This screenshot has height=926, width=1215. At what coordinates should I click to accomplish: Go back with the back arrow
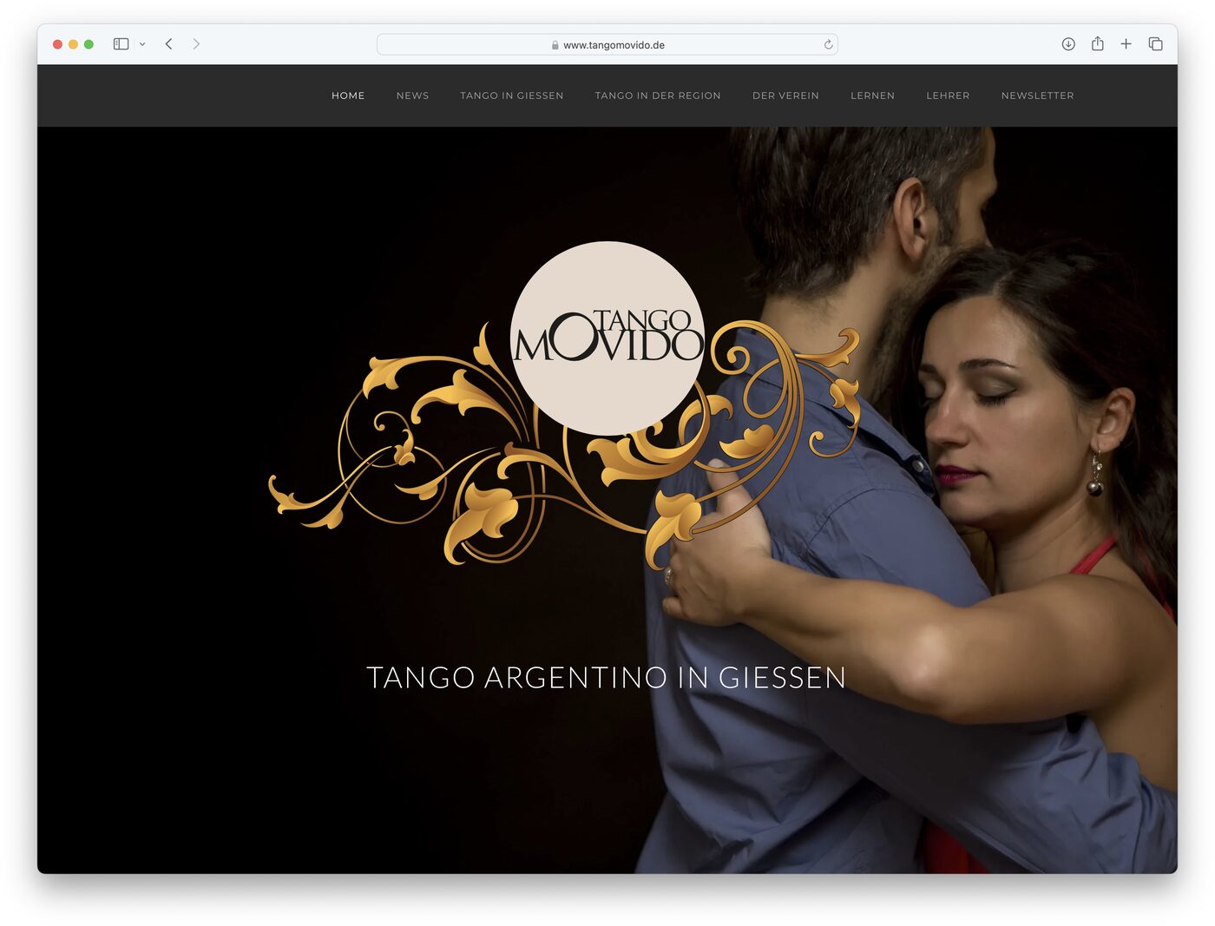click(169, 44)
